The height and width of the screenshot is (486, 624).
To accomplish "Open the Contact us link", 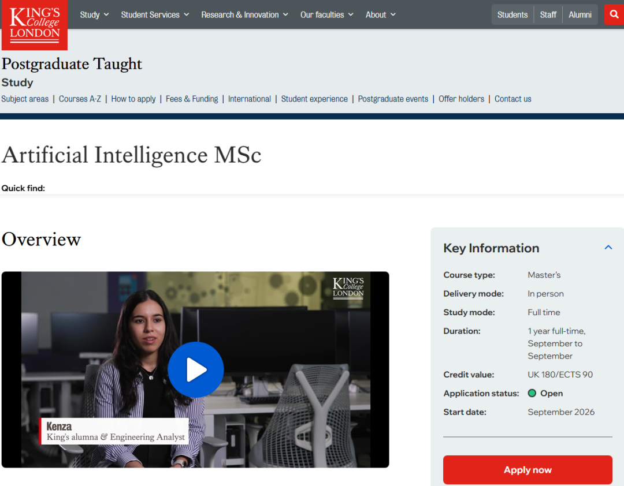I will tap(512, 99).
